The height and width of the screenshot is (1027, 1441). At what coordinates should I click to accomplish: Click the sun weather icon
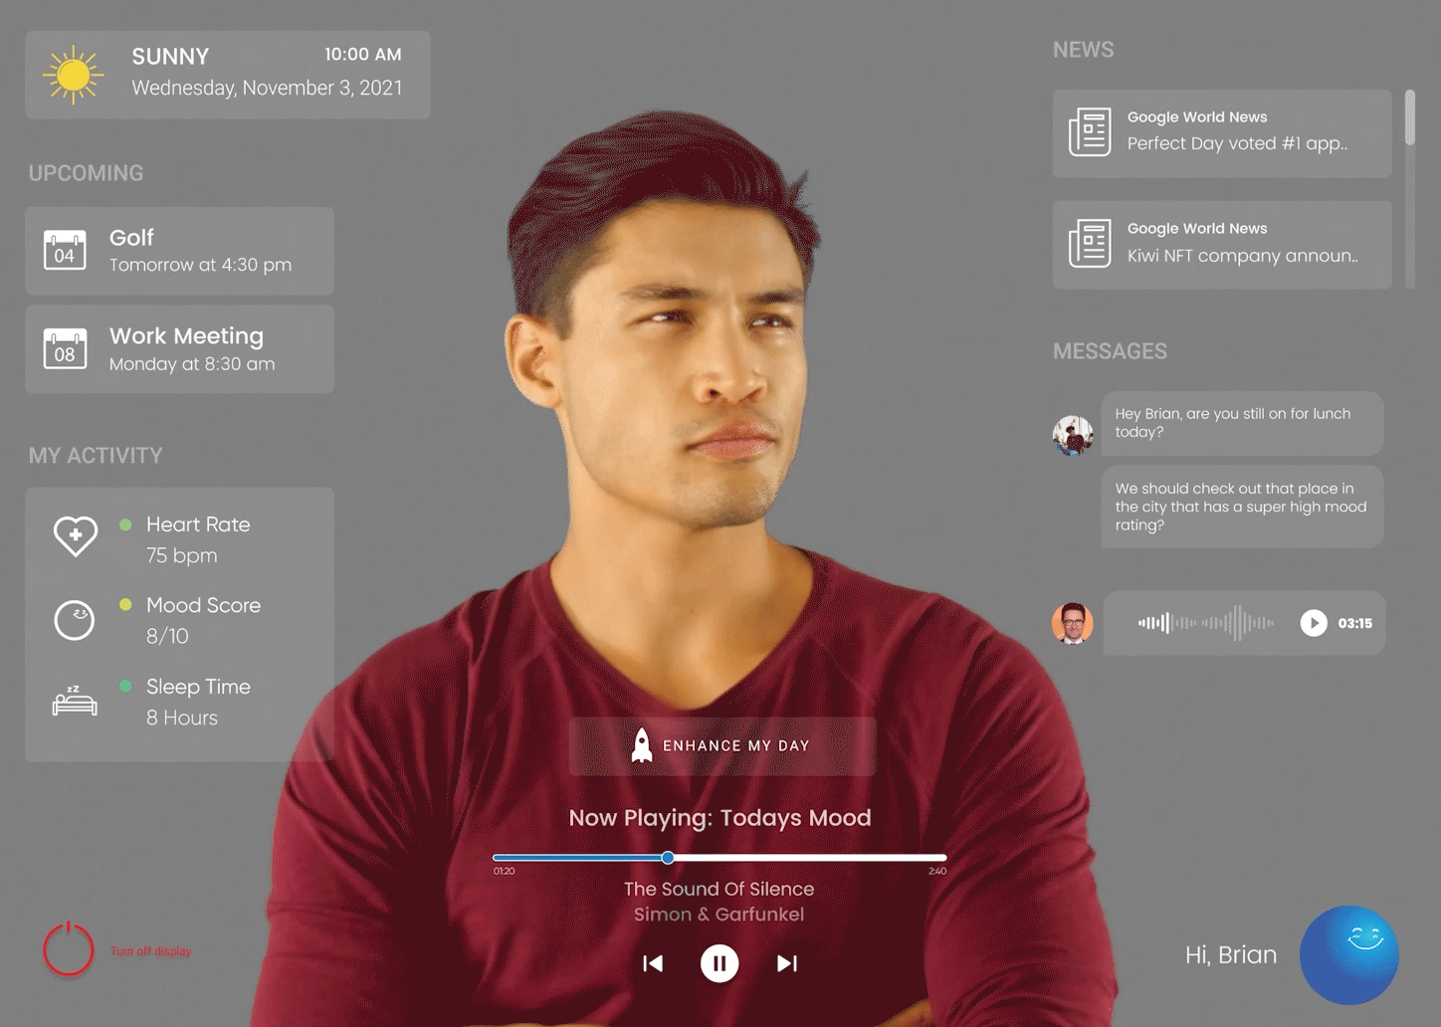point(74,75)
